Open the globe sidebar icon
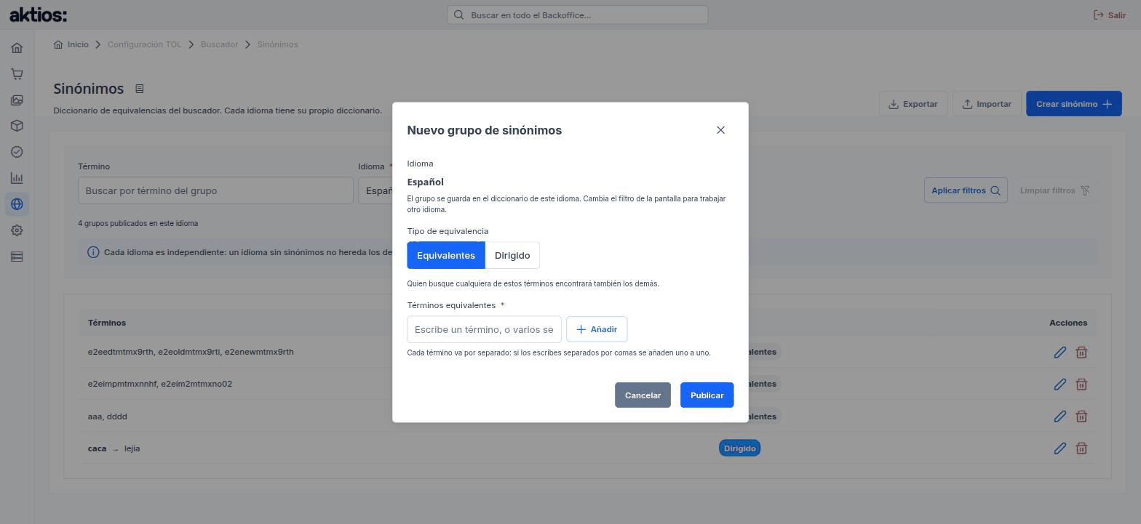 (x=17, y=204)
